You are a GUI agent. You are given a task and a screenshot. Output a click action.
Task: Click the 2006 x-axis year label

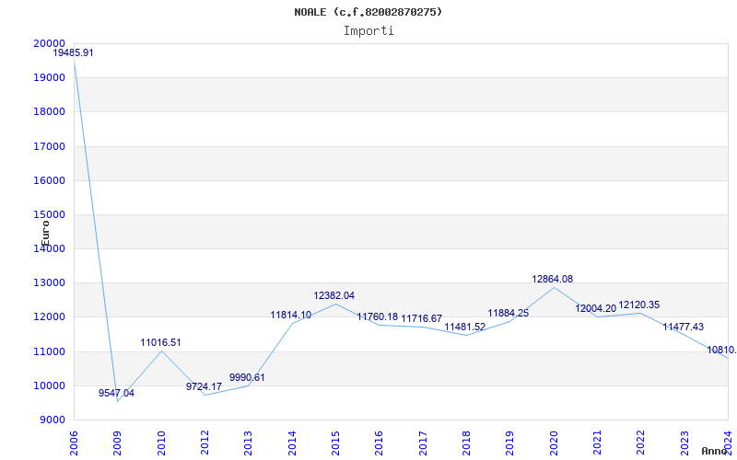[x=74, y=443]
